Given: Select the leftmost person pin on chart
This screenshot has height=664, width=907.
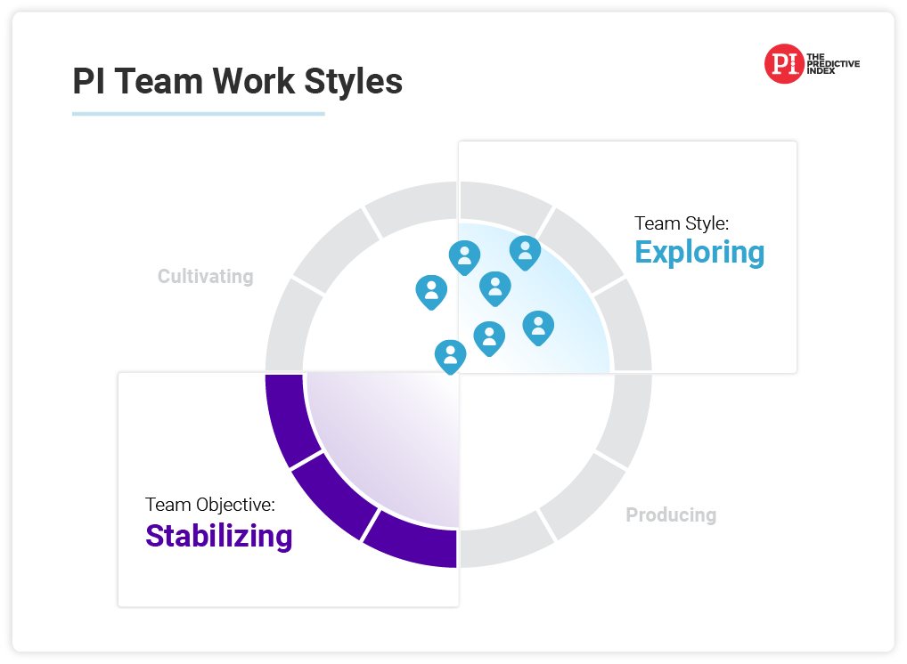Looking at the screenshot, I should pos(431,293).
